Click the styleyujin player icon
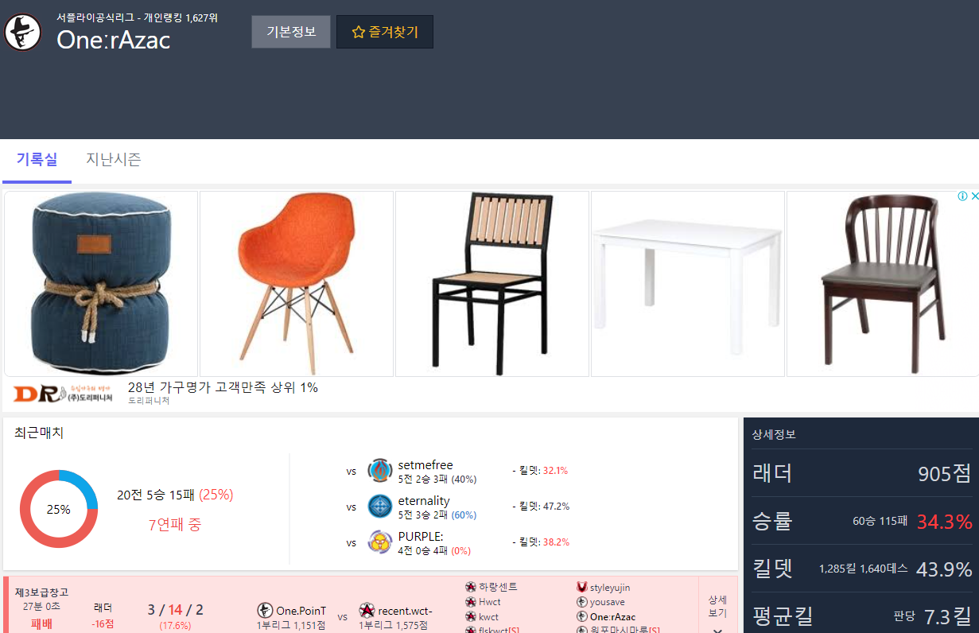Image resolution: width=979 pixels, height=633 pixels. coord(582,587)
